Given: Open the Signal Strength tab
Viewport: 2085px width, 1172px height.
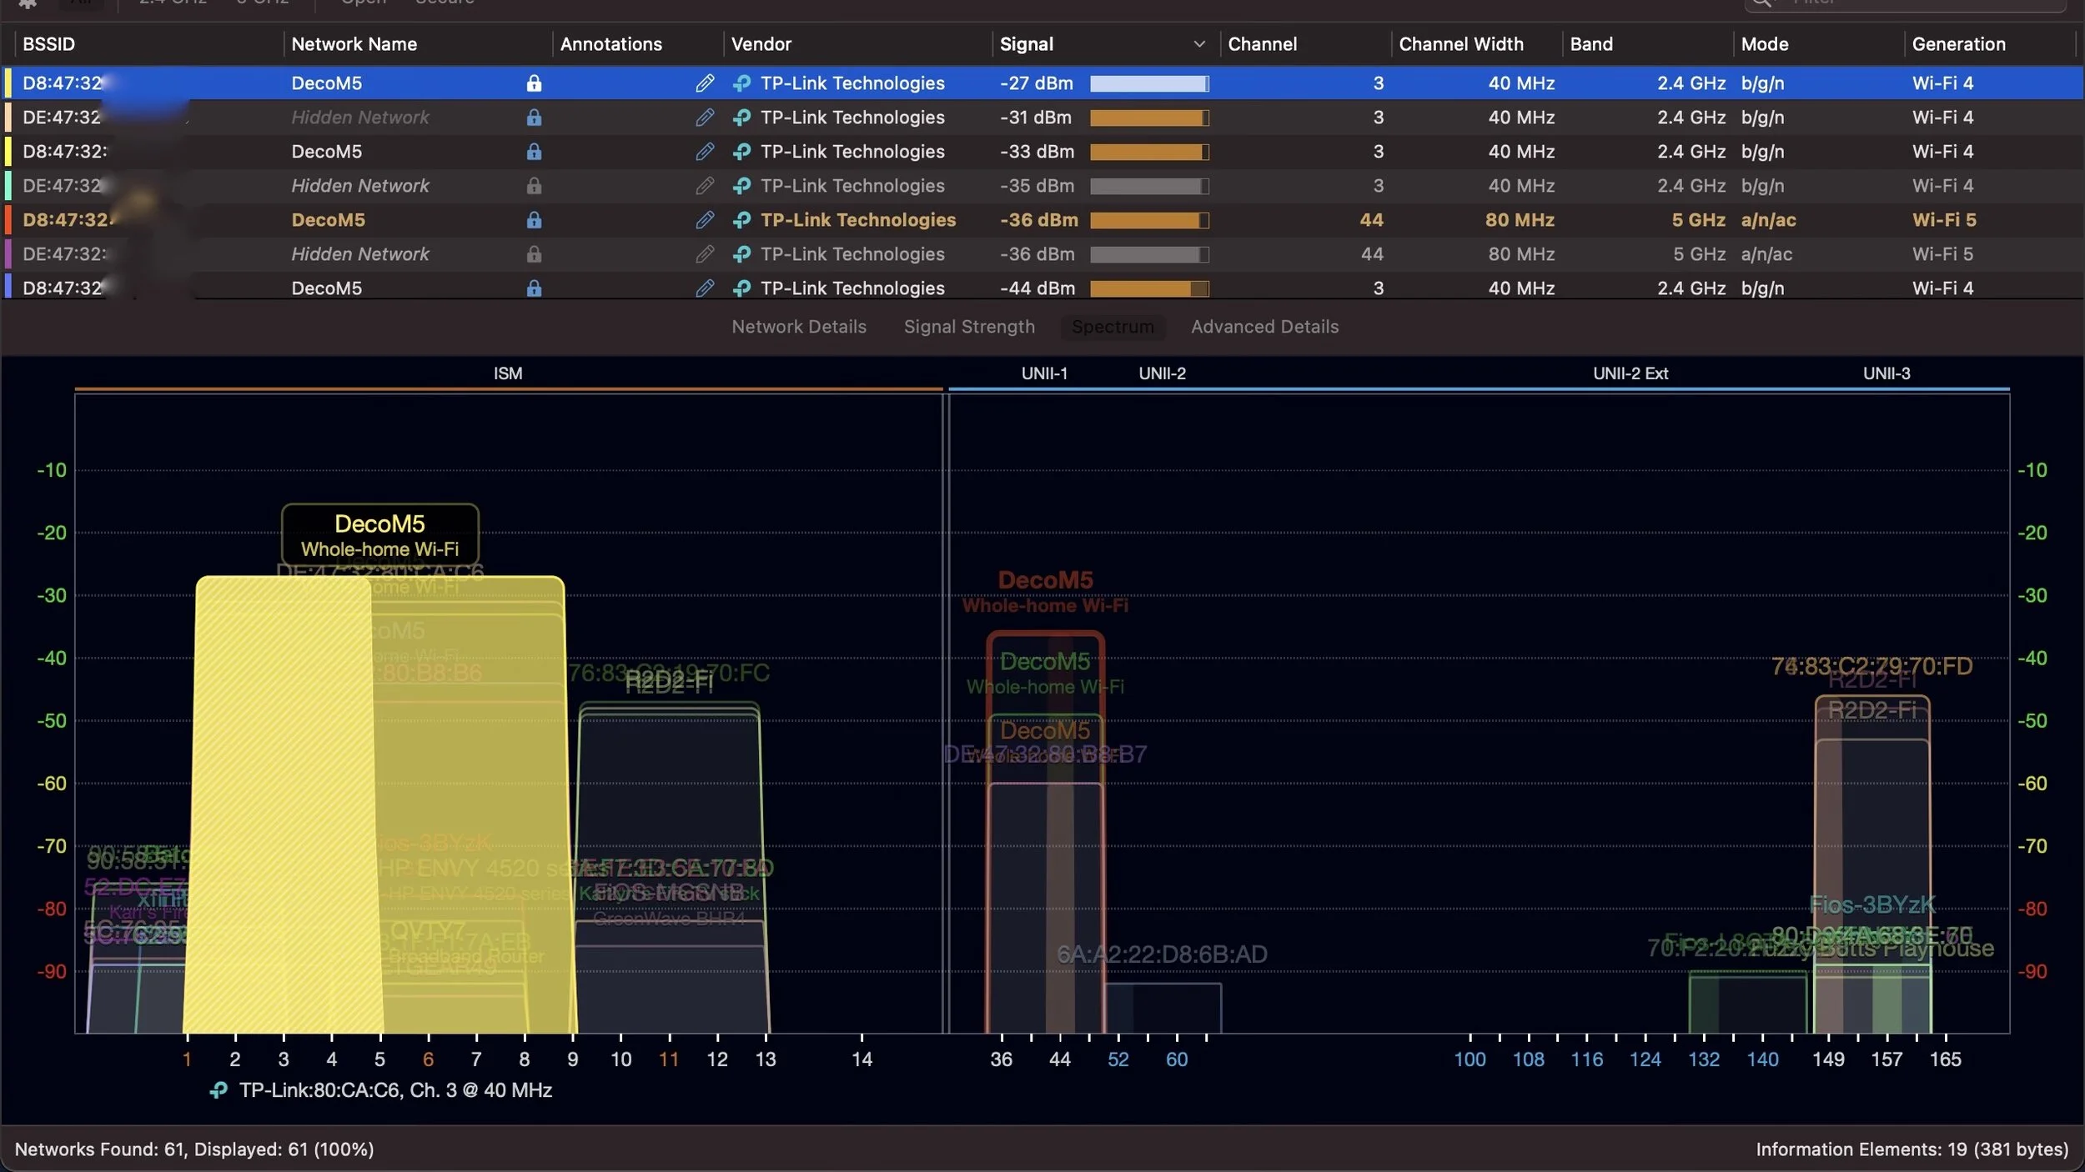Looking at the screenshot, I should [x=969, y=327].
